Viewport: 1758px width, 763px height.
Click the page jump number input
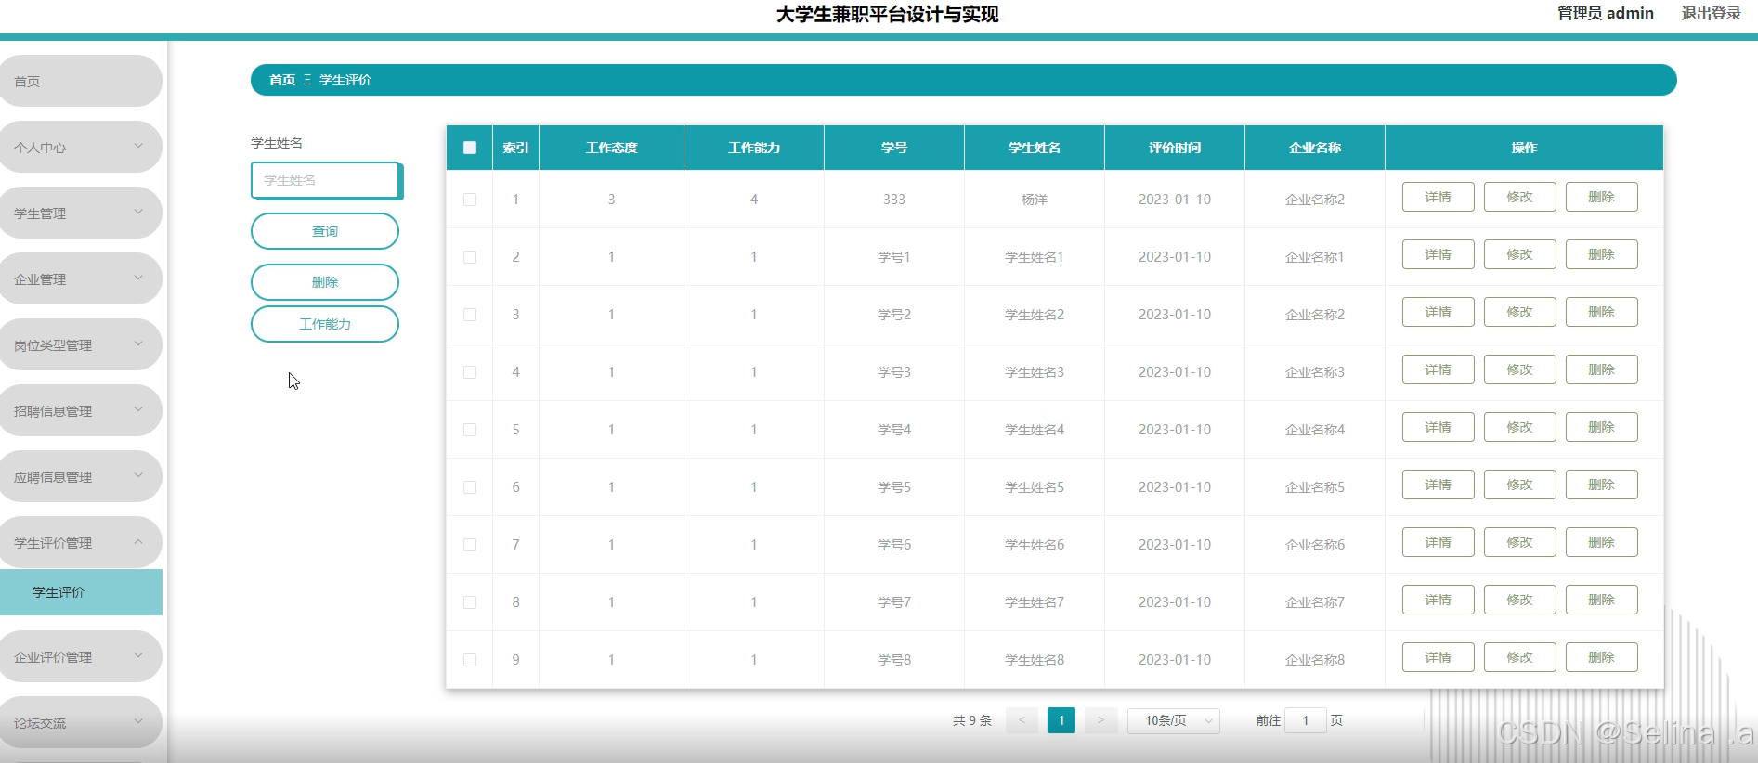[1305, 720]
